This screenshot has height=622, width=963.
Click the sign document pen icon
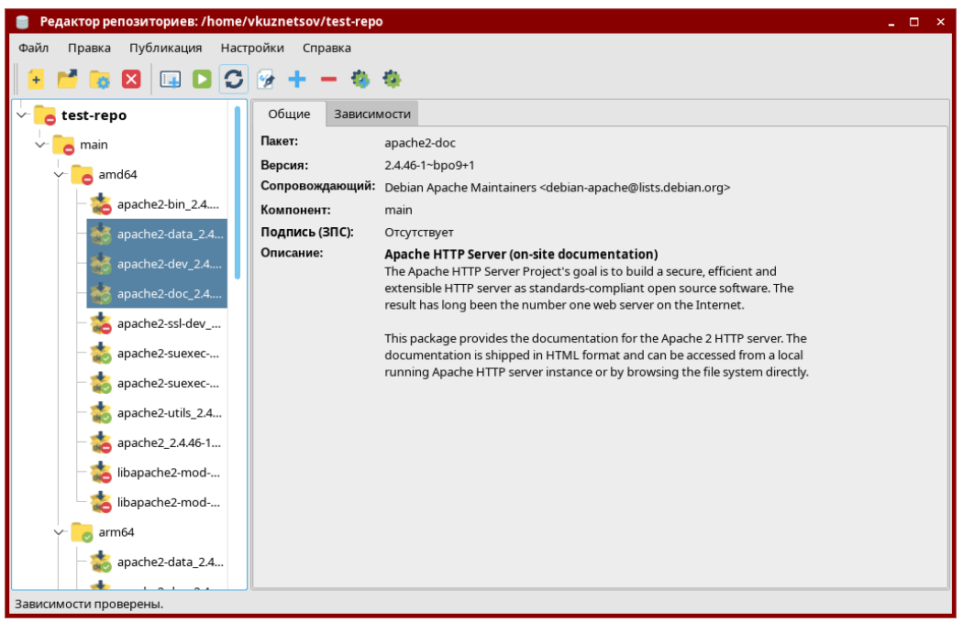click(x=266, y=80)
